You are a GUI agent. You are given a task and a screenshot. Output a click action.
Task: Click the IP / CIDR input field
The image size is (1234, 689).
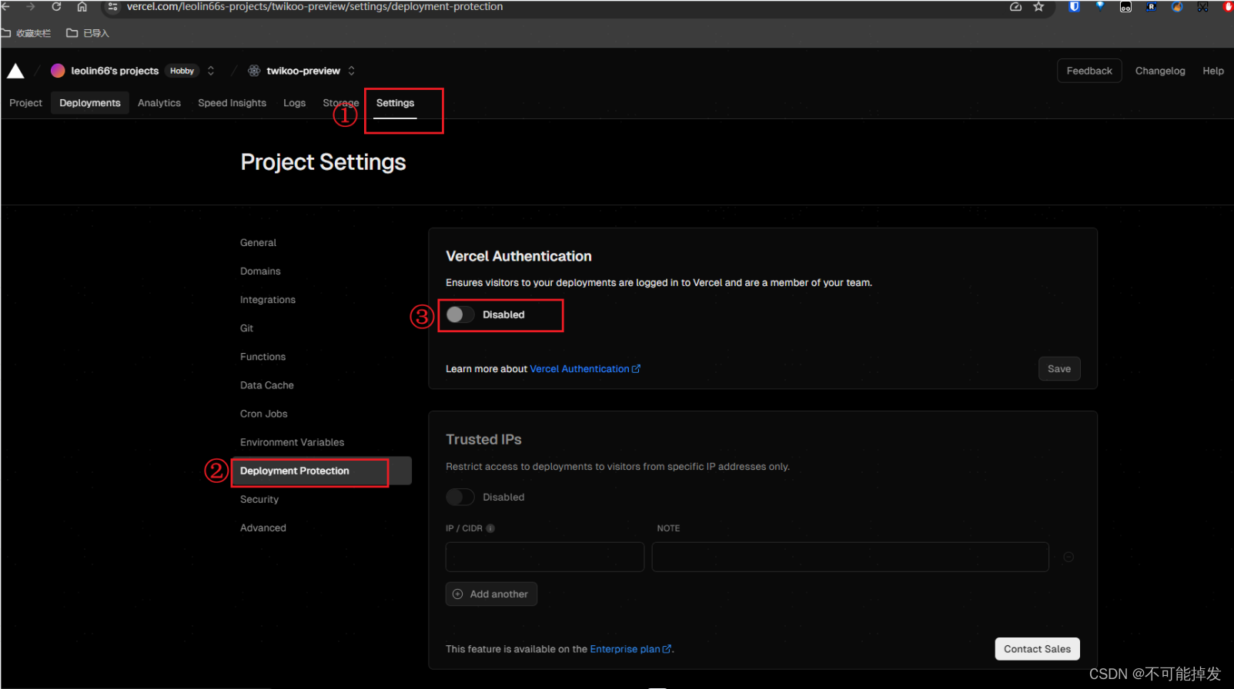[545, 557]
